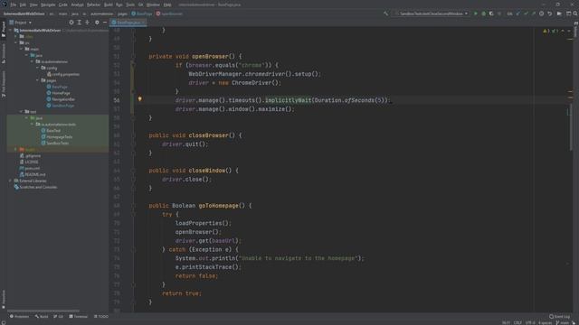The width and height of the screenshot is (579, 325).
Task: Open the Edit menu
Action: [23, 5]
